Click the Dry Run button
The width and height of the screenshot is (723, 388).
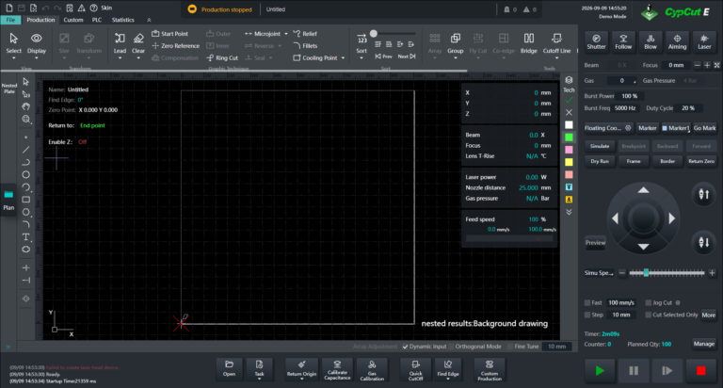coord(600,161)
